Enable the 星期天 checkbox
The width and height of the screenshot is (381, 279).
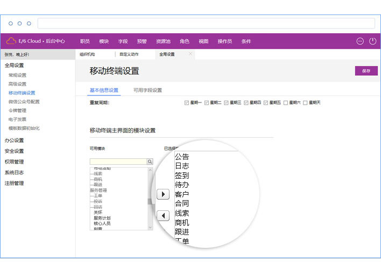click(305, 102)
